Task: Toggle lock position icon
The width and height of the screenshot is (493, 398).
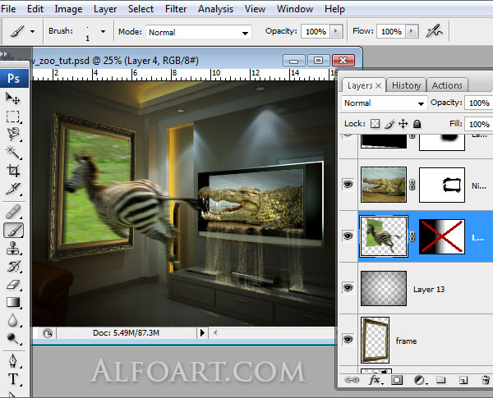Action: pyautogui.click(x=403, y=124)
